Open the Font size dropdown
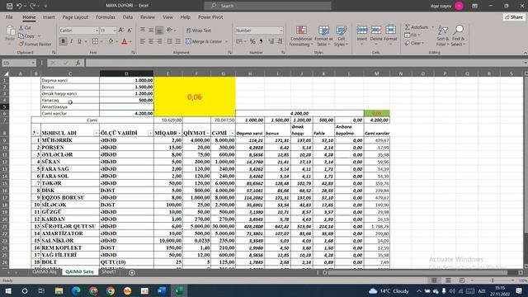The height and width of the screenshot is (297, 528). 114,31
